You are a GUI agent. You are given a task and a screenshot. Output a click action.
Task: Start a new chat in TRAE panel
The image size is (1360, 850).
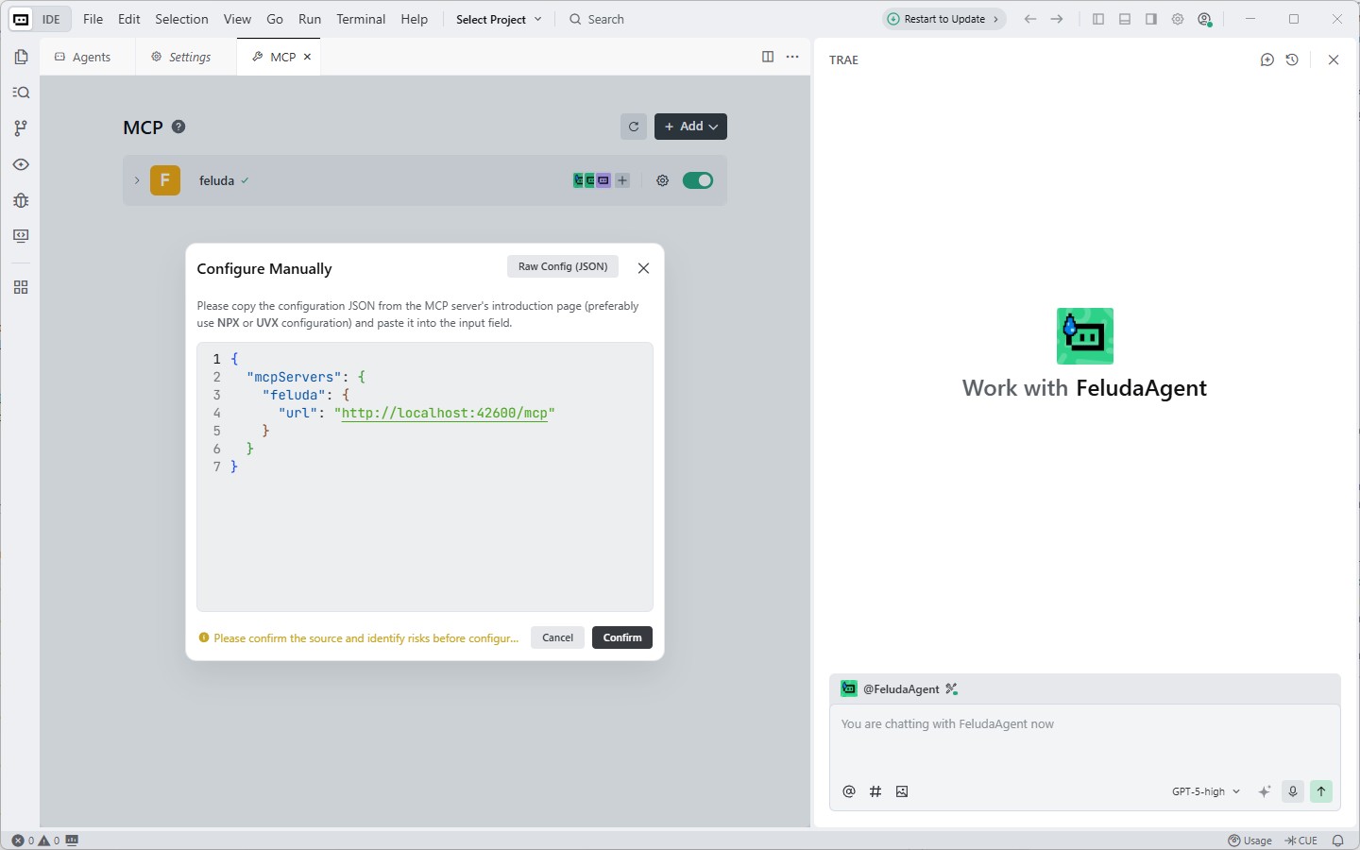1267,59
